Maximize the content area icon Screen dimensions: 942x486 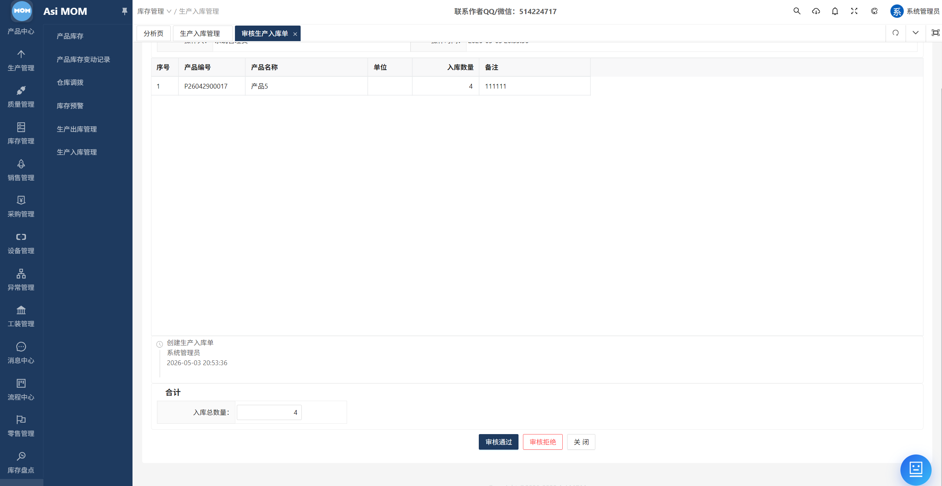935,33
